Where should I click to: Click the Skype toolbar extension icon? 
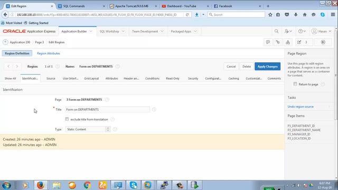pos(323,15)
